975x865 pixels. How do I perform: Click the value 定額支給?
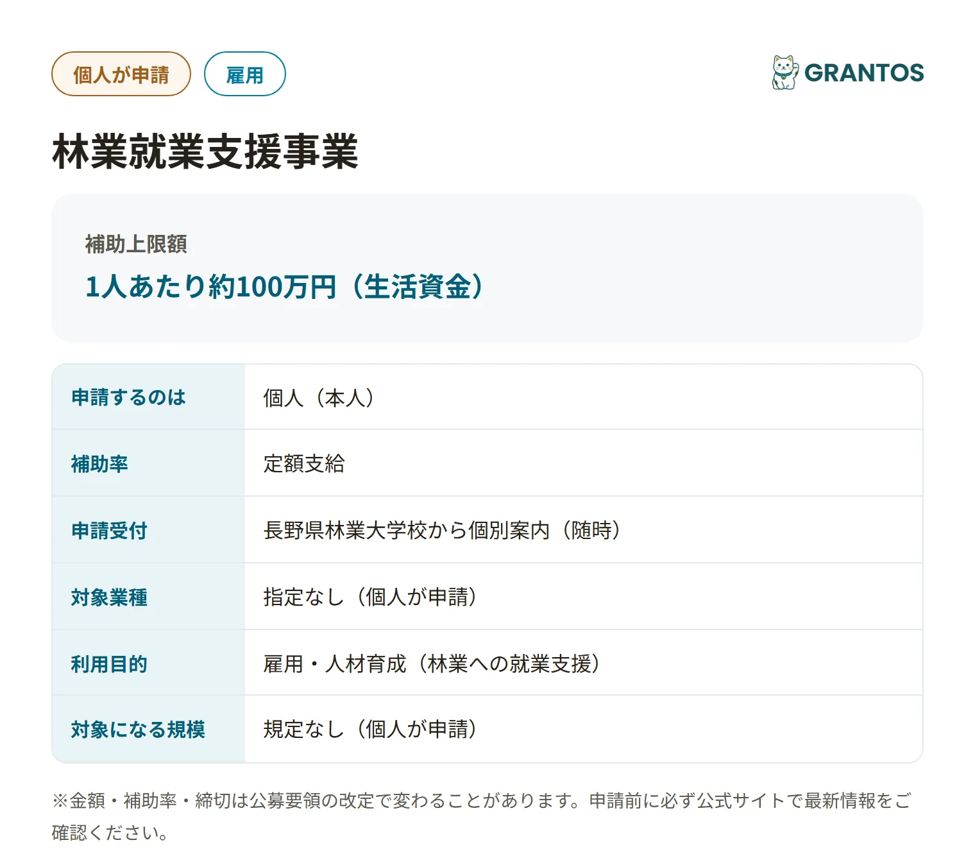tap(304, 463)
